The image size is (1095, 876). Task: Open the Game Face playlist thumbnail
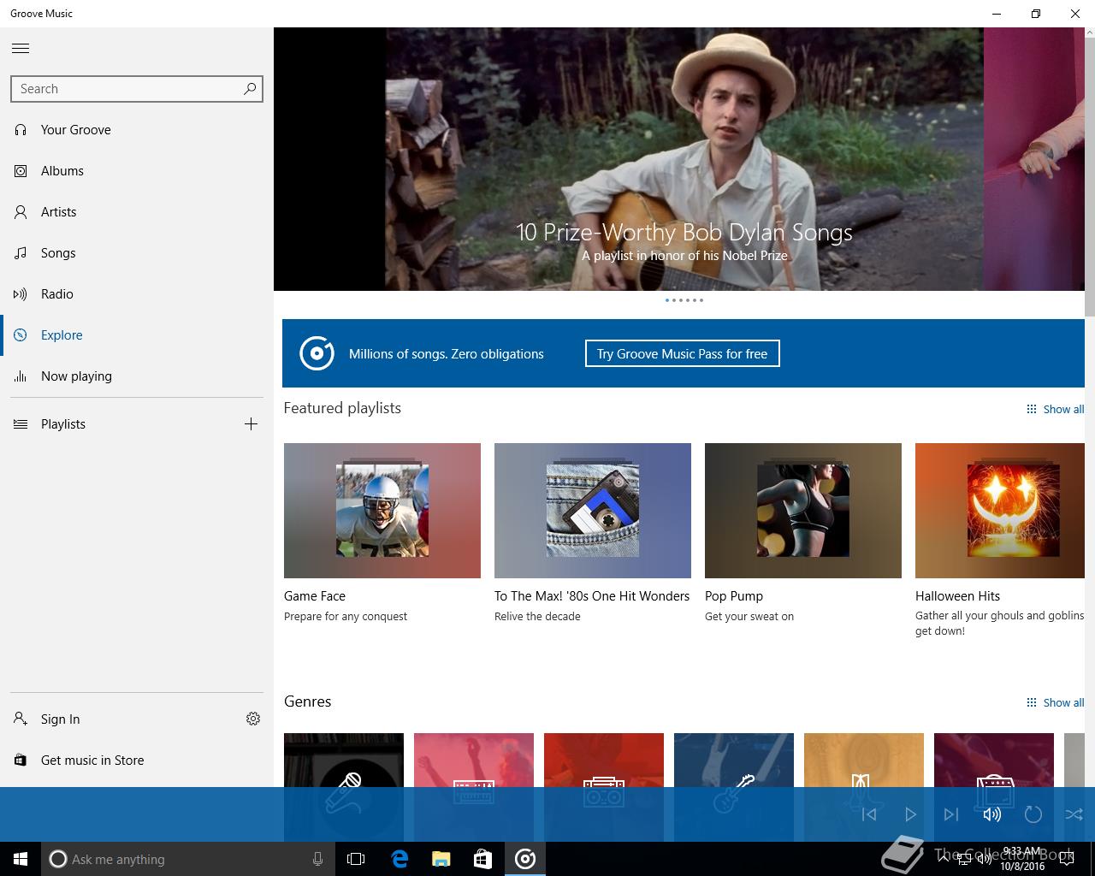tap(382, 511)
